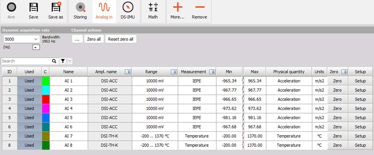
Task: Click the Remove minus icon
Action: point(199,7)
